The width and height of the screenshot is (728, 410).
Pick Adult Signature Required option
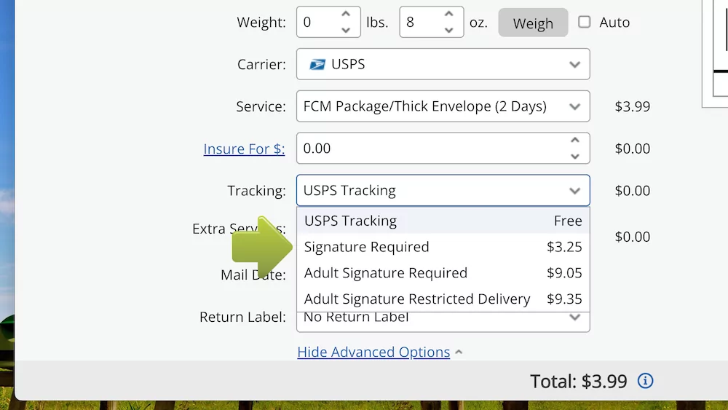tap(443, 273)
